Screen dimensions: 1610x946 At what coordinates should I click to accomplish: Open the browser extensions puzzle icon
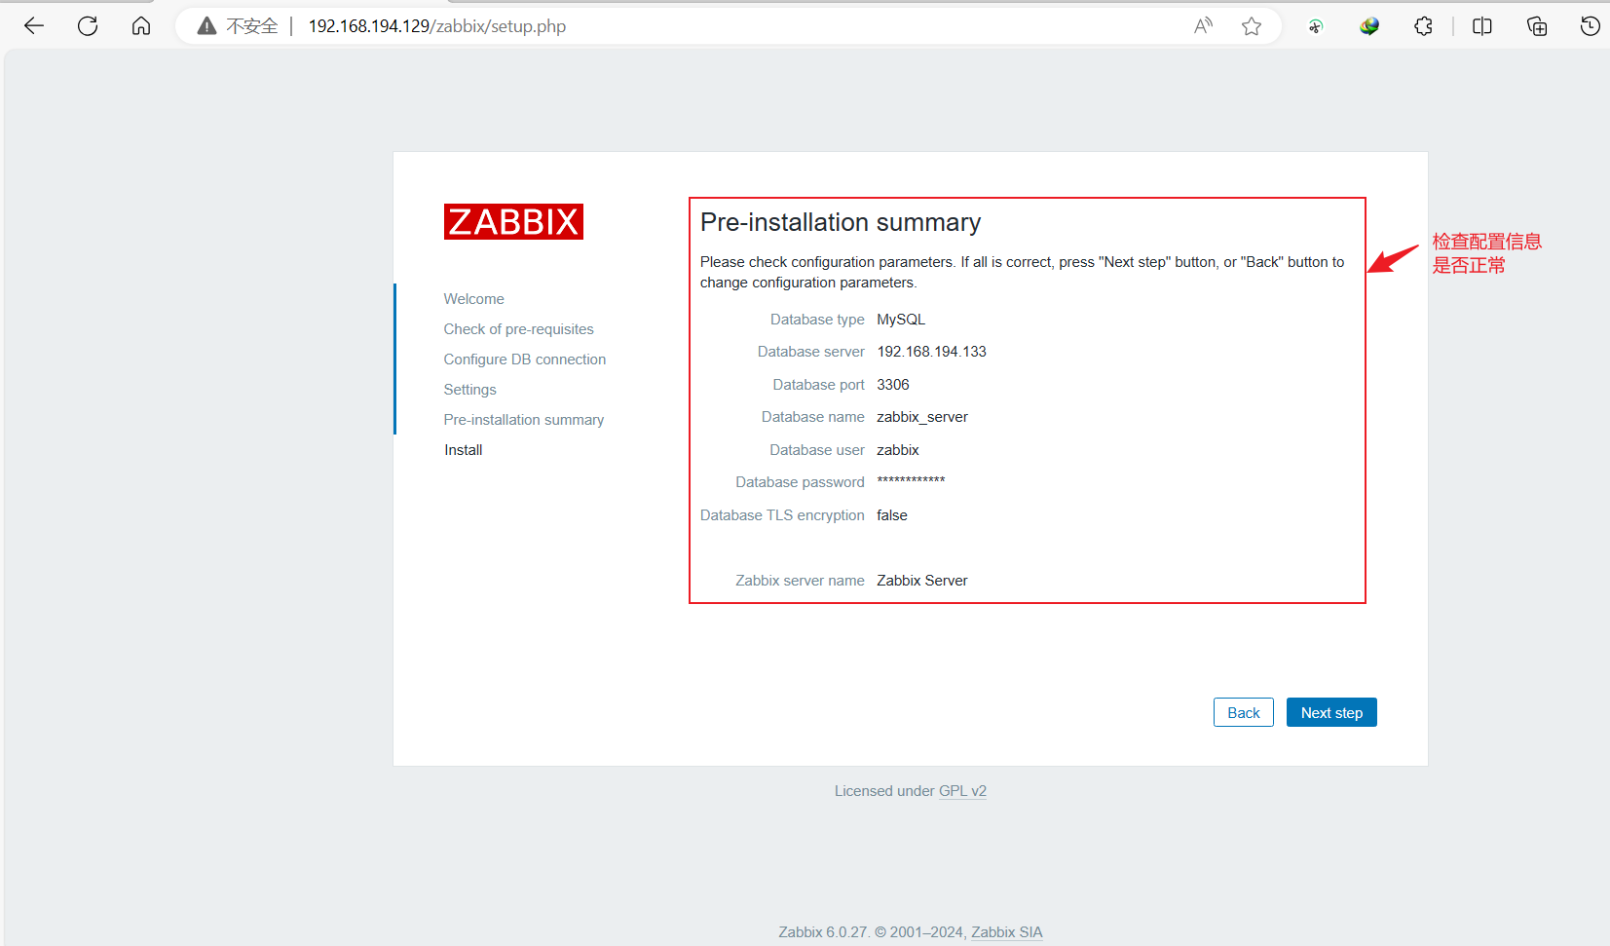(x=1423, y=26)
